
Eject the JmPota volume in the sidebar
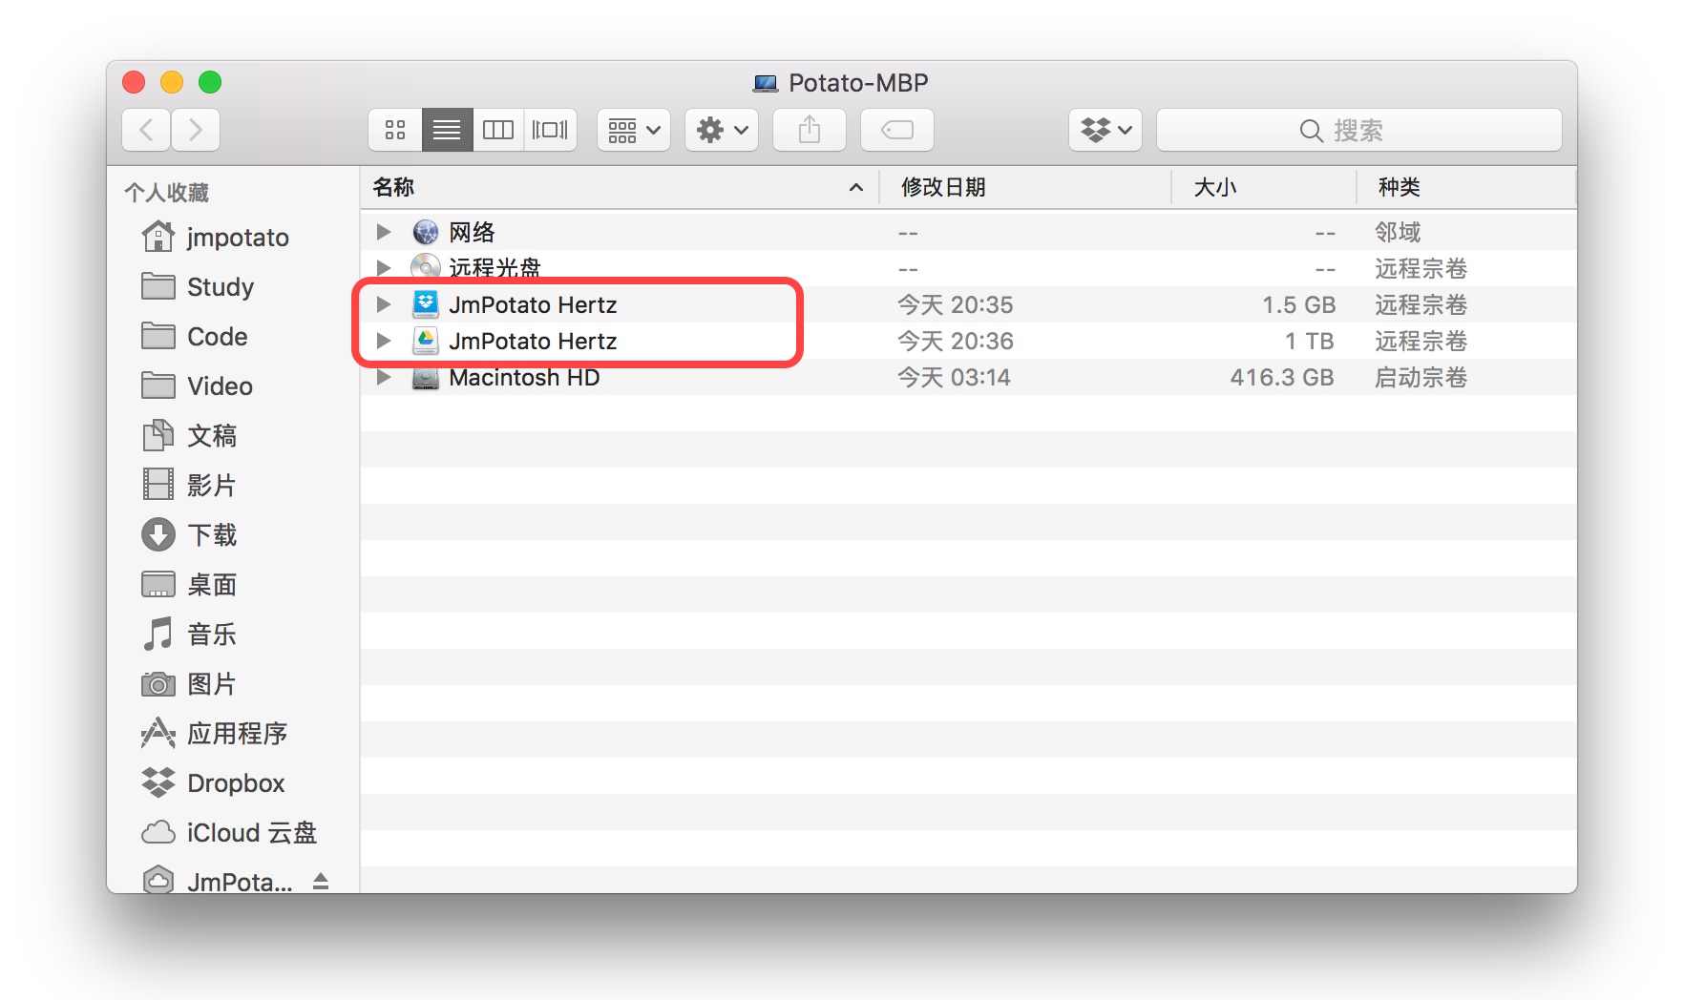pos(321,880)
